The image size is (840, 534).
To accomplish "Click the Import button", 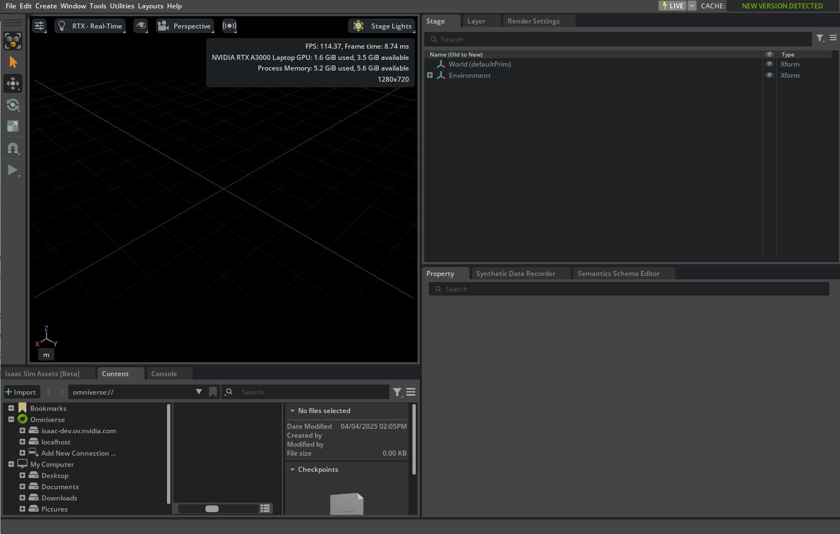I will 21,392.
